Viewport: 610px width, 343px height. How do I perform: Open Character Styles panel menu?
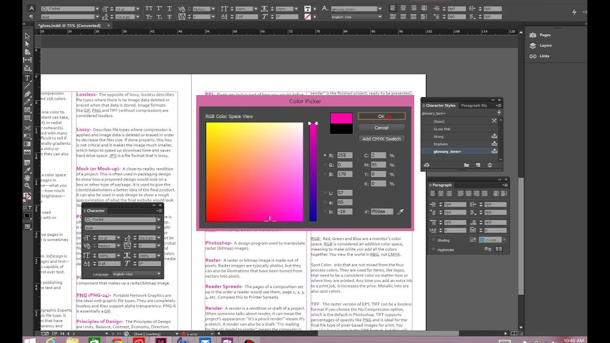click(x=498, y=105)
